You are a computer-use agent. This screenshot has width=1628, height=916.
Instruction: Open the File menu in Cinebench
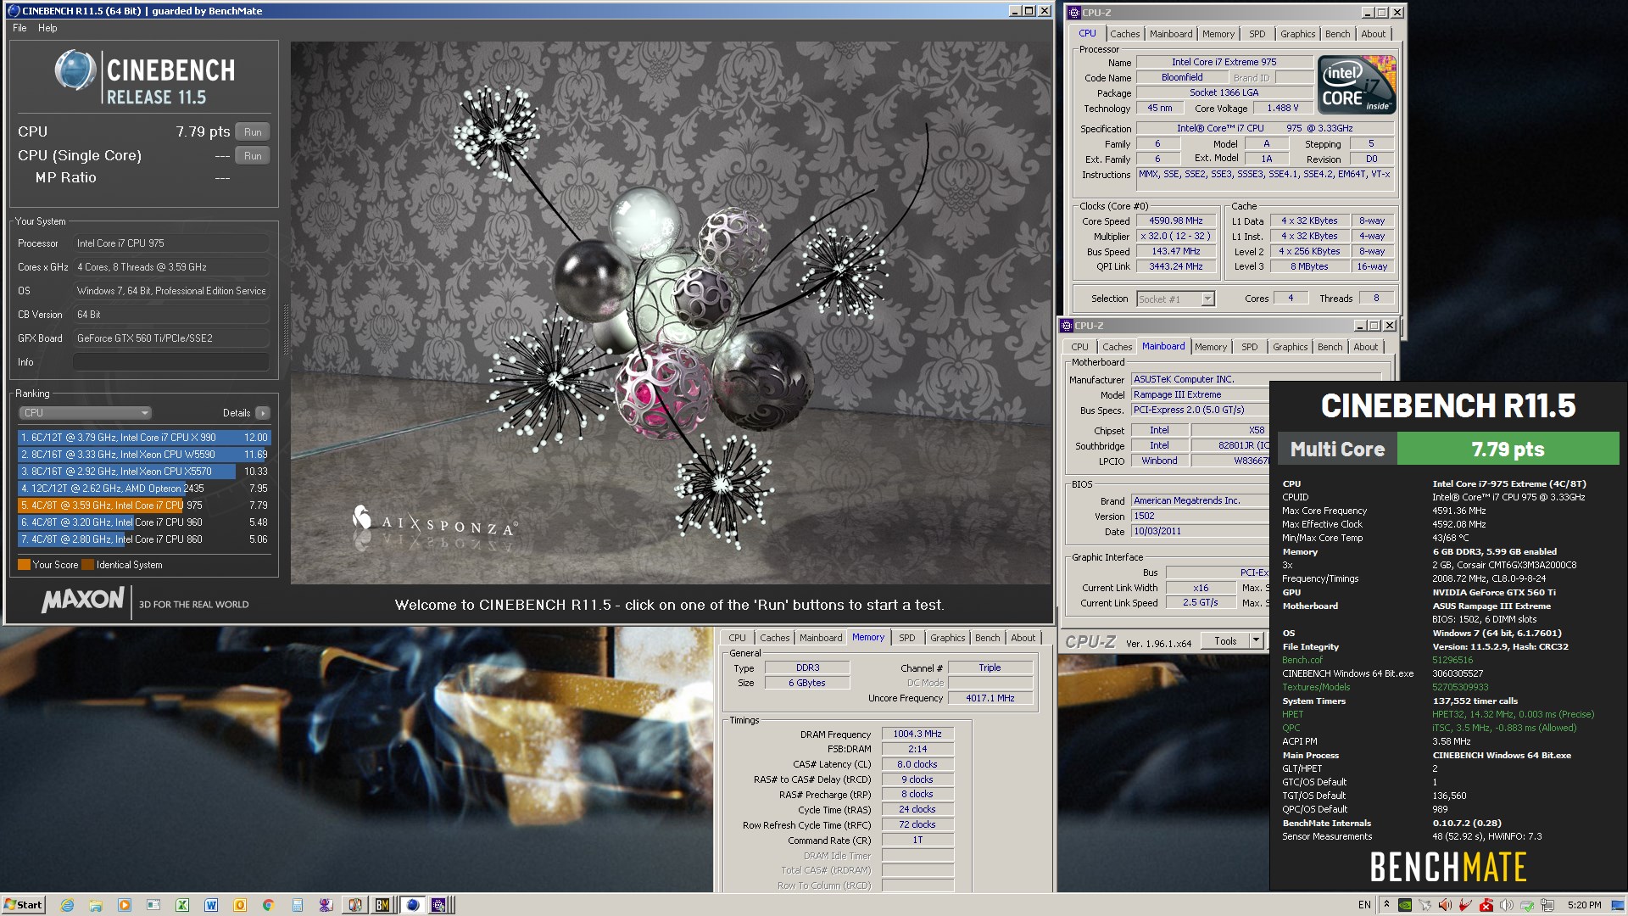tap(20, 28)
